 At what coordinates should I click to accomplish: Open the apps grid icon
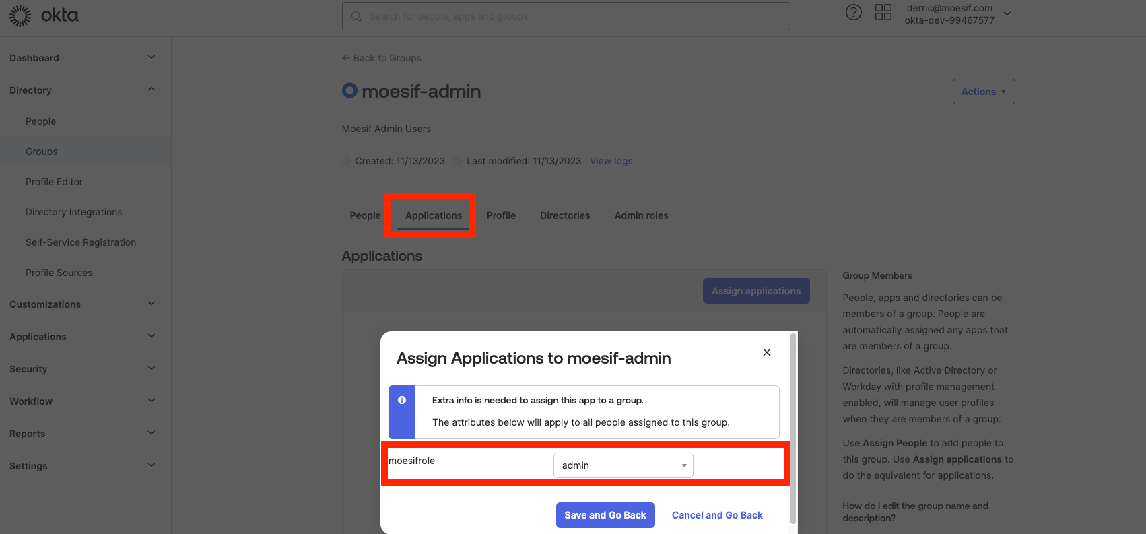point(883,13)
